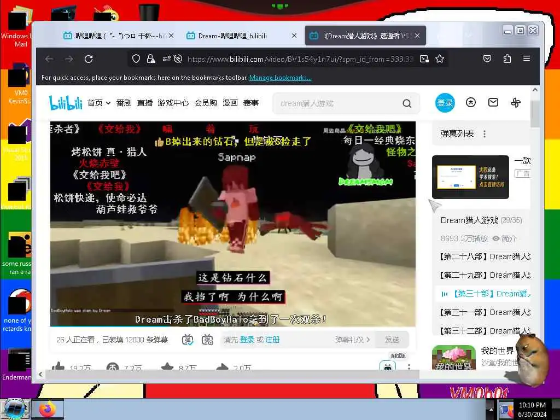560x420 pixels.
Task: Select the 第二十九部 Dream playlist entry
Action: tap(485, 275)
